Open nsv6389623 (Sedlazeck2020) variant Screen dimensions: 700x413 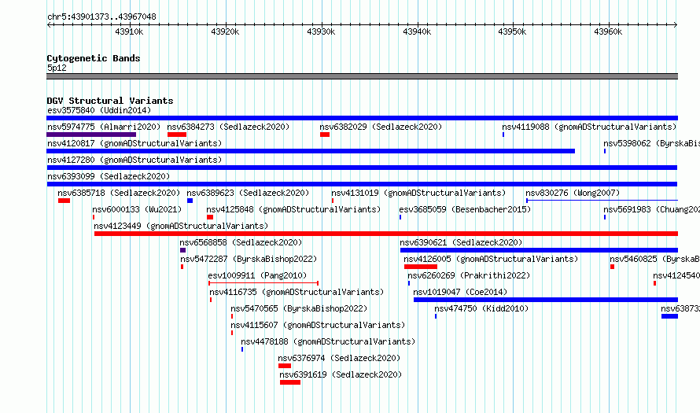tap(248, 193)
